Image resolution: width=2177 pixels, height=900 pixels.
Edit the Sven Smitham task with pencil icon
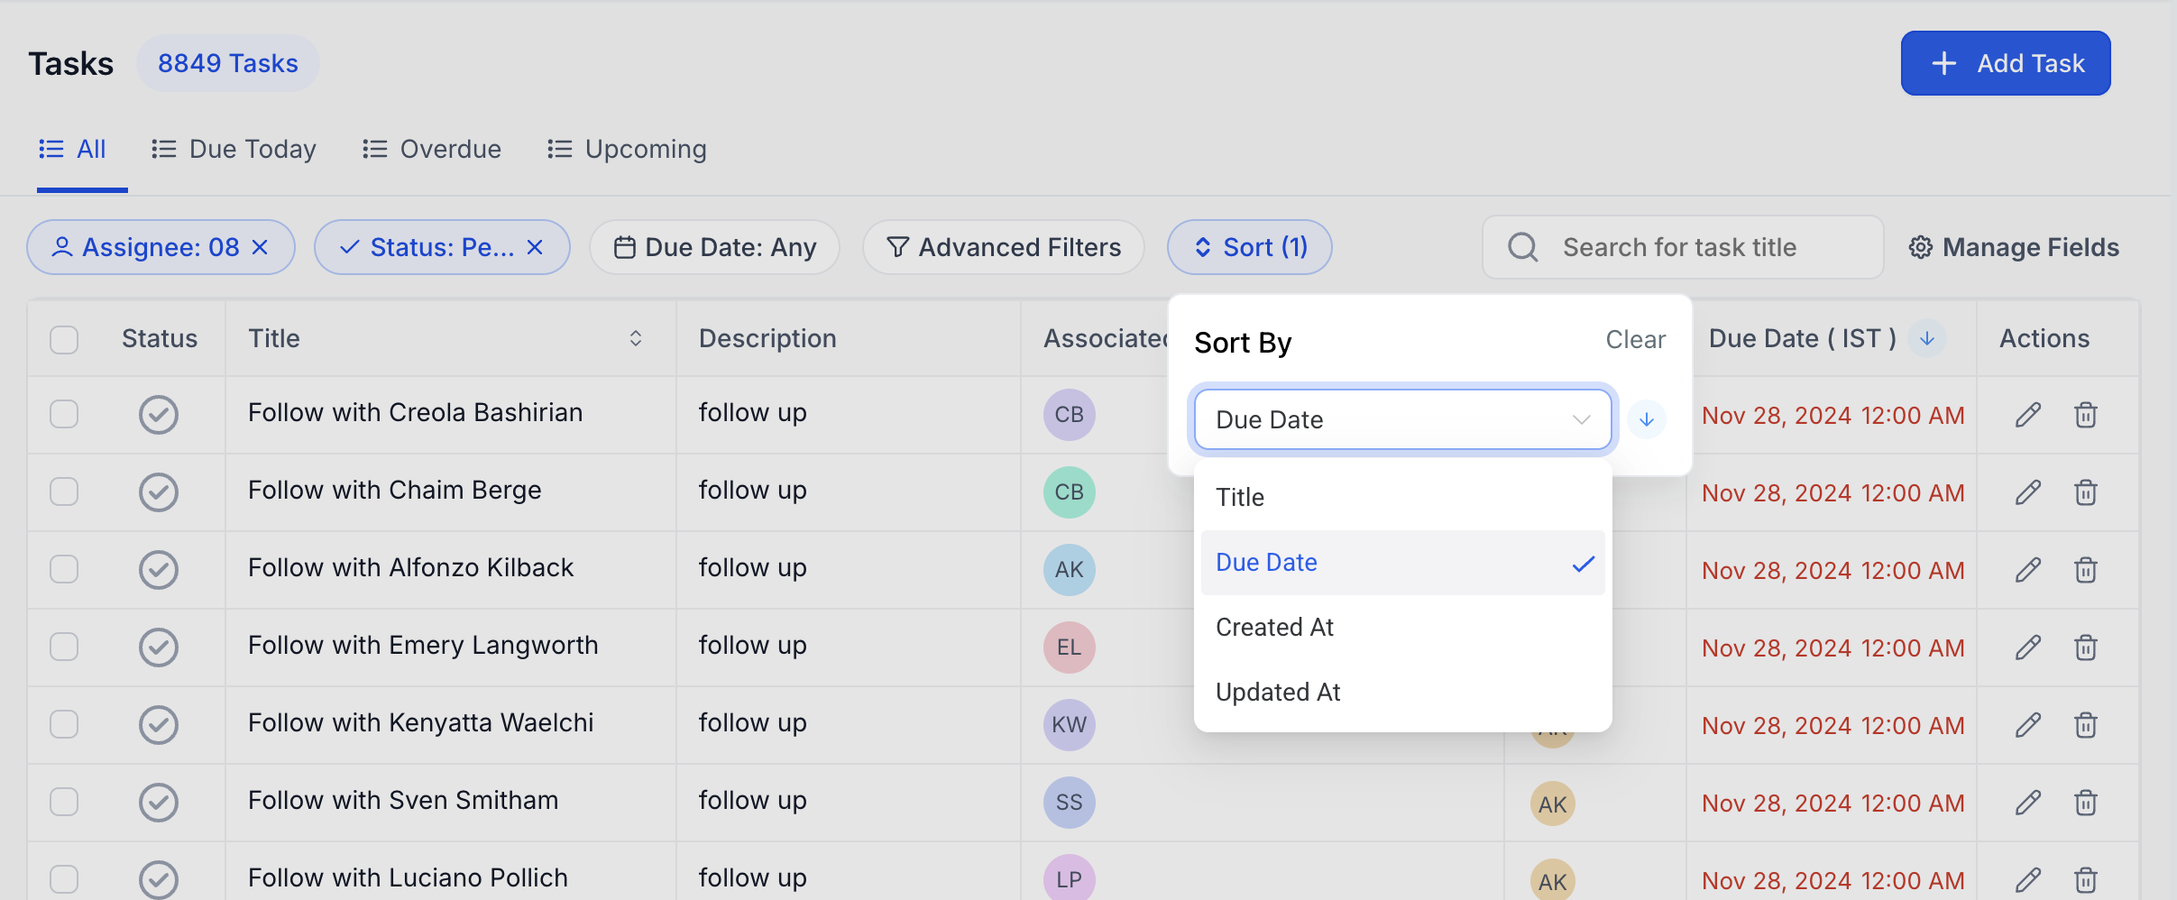pos(2028,803)
